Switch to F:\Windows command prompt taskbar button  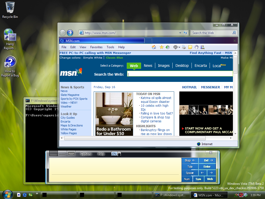(x=171, y=195)
